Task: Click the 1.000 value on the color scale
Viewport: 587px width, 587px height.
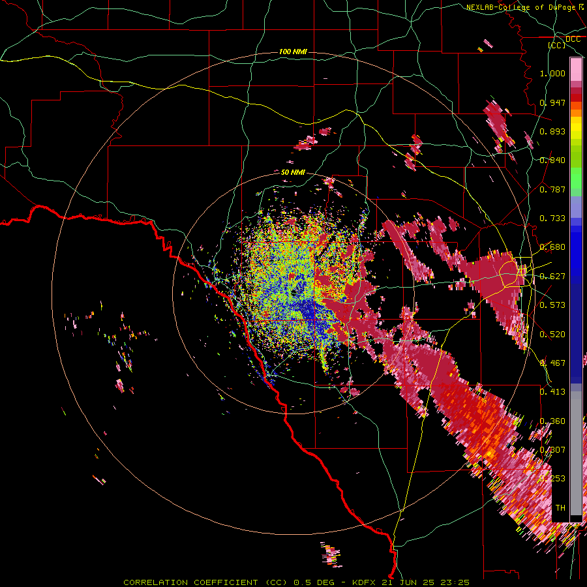Action: tap(552, 73)
